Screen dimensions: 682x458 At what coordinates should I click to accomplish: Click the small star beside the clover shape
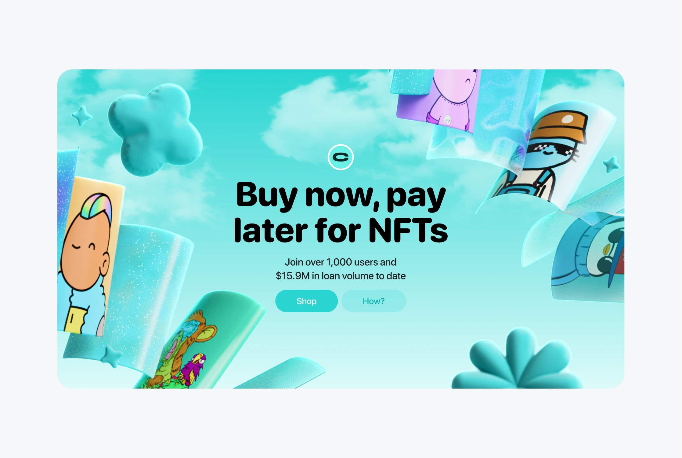[81, 116]
